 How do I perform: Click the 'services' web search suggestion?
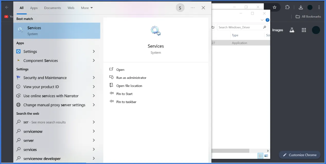click(x=30, y=149)
